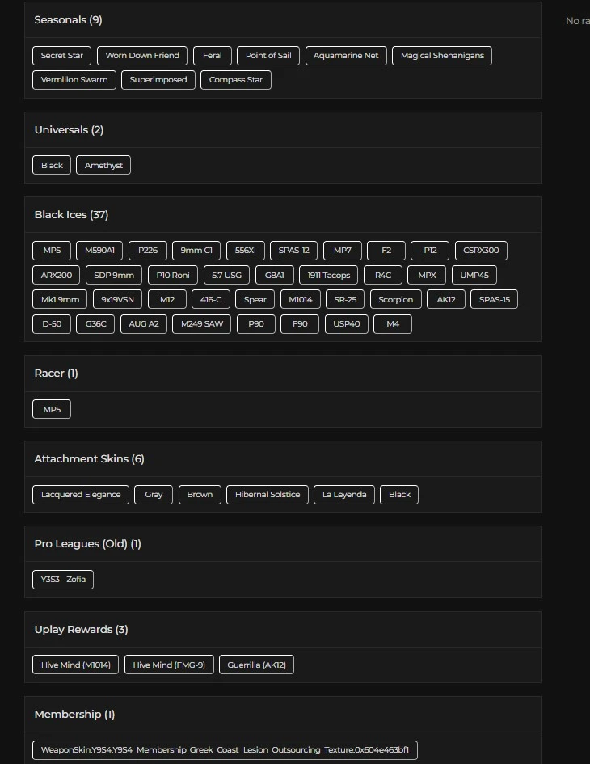Select the Magical Shenanigans tag
The height and width of the screenshot is (764, 590).
pyautogui.click(x=442, y=56)
